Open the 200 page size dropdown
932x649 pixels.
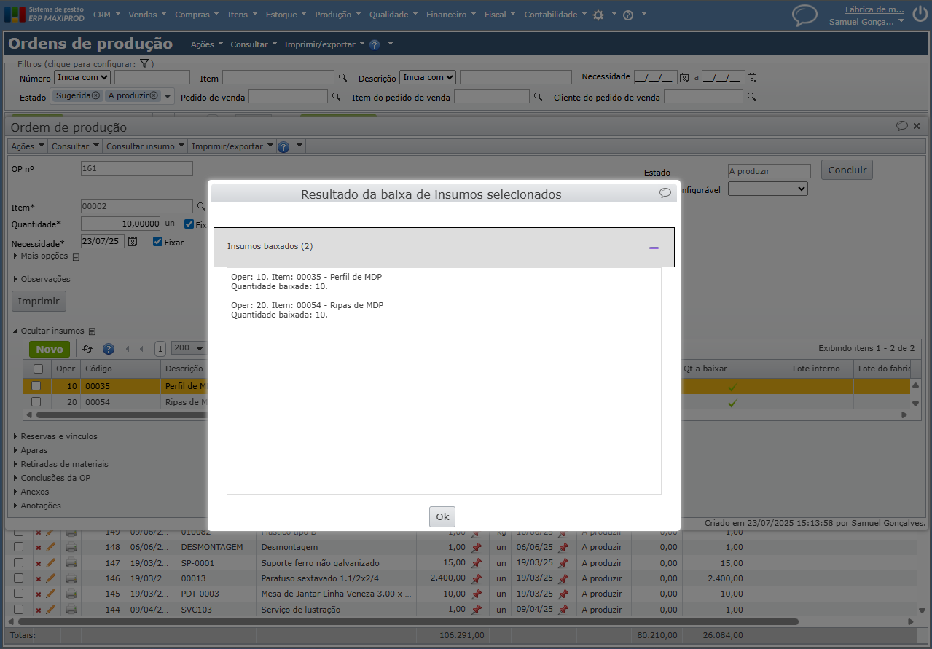[188, 349]
